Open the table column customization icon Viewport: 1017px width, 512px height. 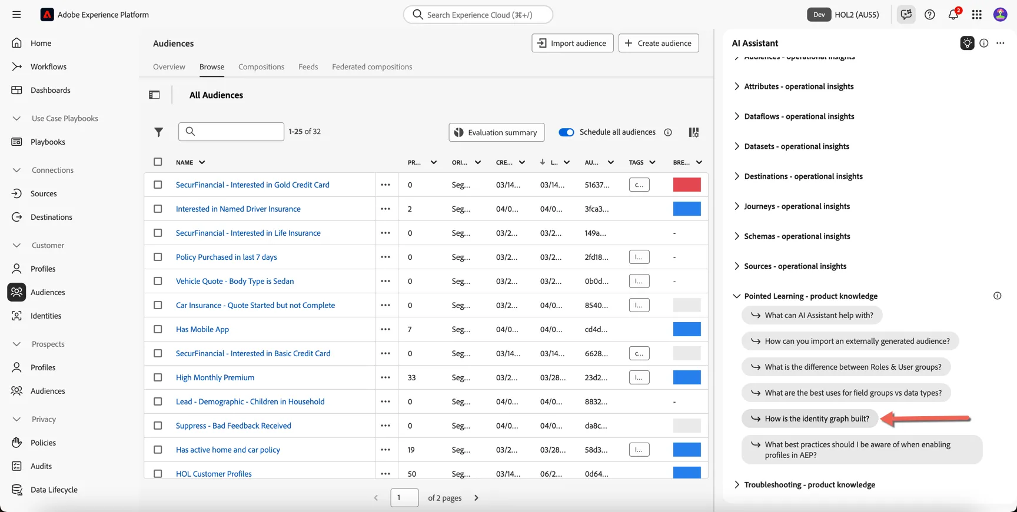click(x=694, y=132)
